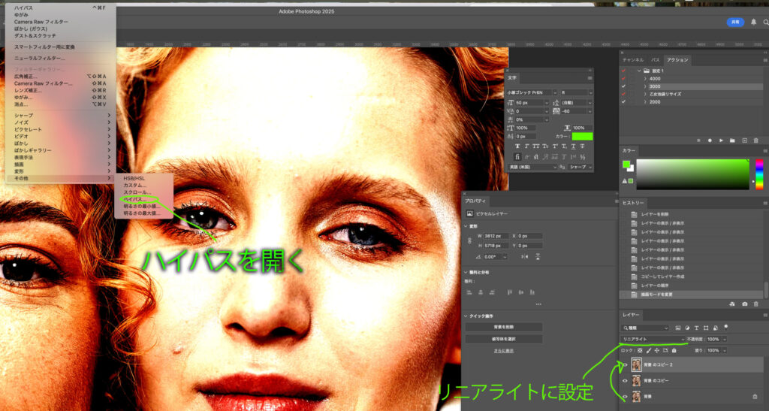769x411 pixels.
Task: Create a new action set folder
Action: coord(732,141)
